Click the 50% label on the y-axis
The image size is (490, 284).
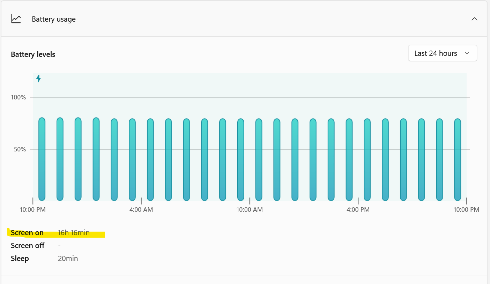(x=19, y=149)
